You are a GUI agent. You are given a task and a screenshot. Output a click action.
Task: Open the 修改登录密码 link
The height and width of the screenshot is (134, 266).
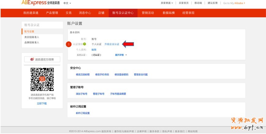pos(121,75)
